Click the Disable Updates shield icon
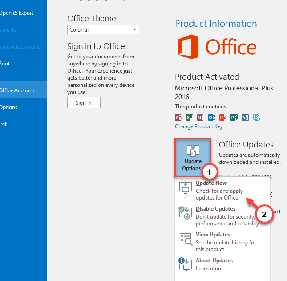Screen dimensions: 287x281 tap(185, 213)
